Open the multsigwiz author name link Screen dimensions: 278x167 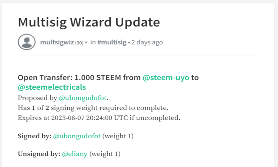(x=57, y=42)
